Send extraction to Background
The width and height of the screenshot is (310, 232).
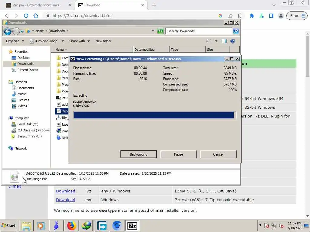[x=138, y=154]
